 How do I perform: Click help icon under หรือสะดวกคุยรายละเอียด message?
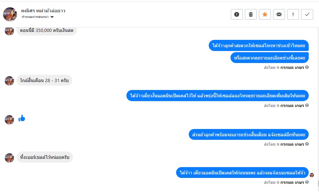307,67
